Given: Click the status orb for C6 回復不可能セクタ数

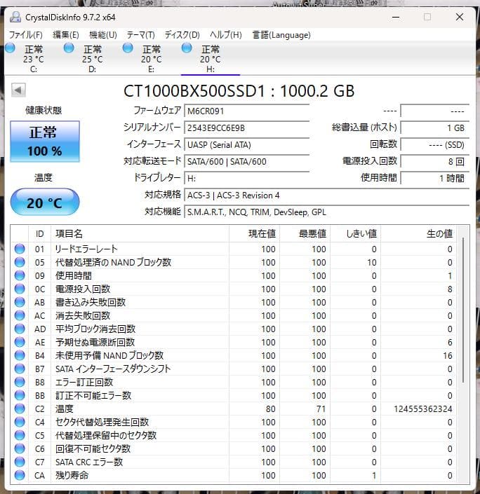Looking at the screenshot, I should tap(20, 448).
